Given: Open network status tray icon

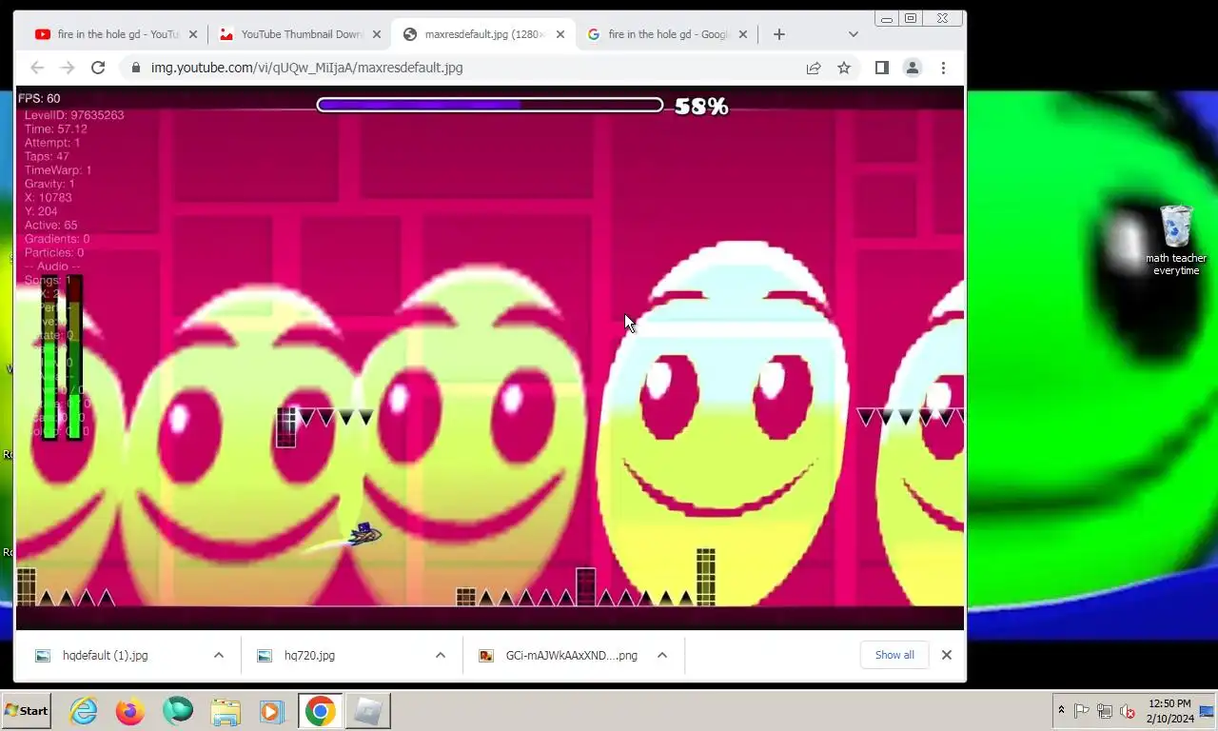Looking at the screenshot, I should point(1105,711).
